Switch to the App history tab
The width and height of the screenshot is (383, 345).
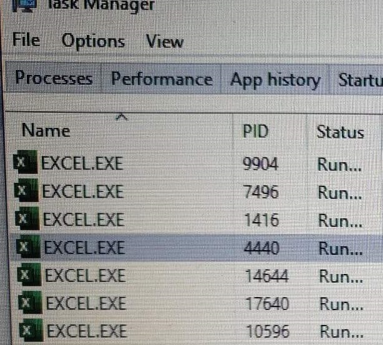point(275,80)
